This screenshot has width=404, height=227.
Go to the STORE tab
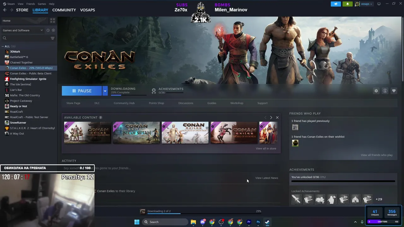coord(22,10)
